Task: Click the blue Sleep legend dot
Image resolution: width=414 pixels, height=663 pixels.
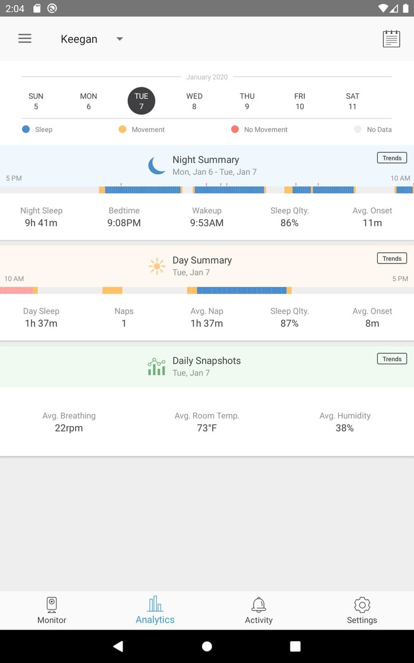Action: [x=26, y=129]
